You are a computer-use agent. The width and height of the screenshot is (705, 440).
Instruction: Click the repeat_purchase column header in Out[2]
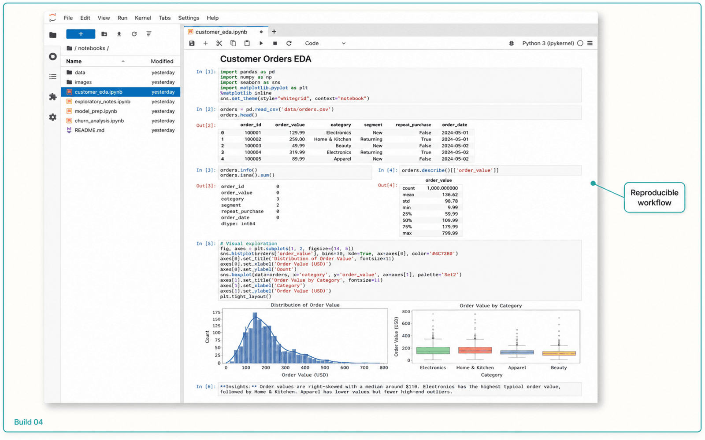[413, 125]
